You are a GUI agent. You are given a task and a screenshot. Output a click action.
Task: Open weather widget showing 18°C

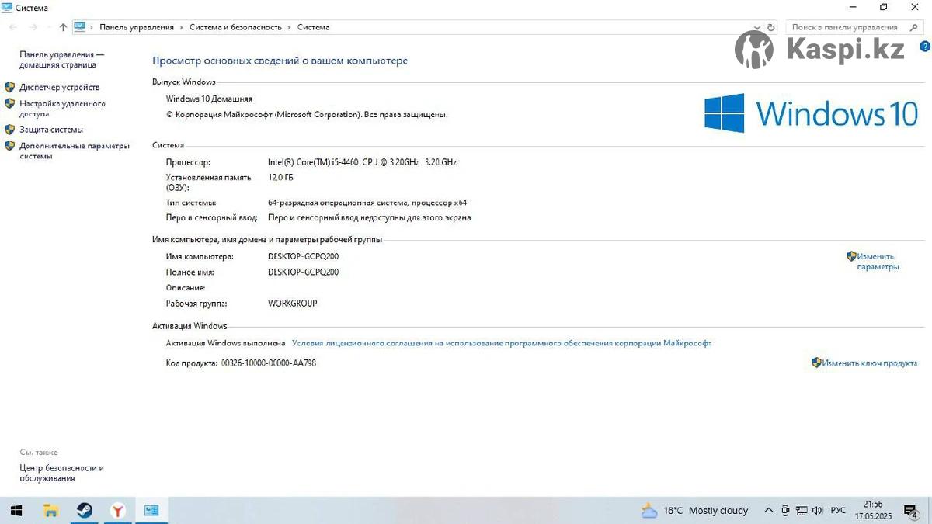(x=695, y=511)
